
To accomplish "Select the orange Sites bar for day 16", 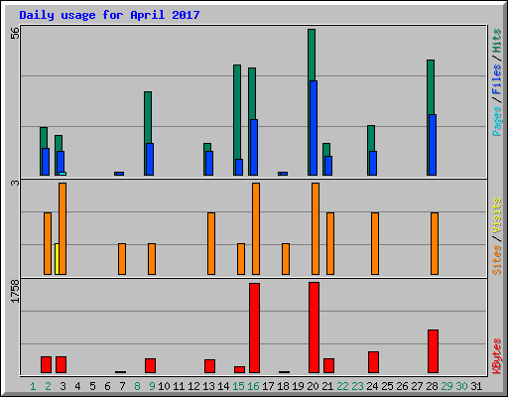I will (x=256, y=228).
